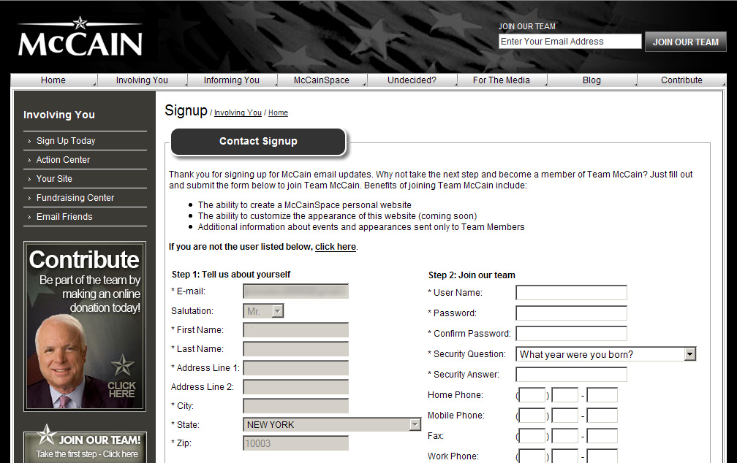
Task: Click the Mobile Phone middle digits box
Action: pyautogui.click(x=565, y=415)
